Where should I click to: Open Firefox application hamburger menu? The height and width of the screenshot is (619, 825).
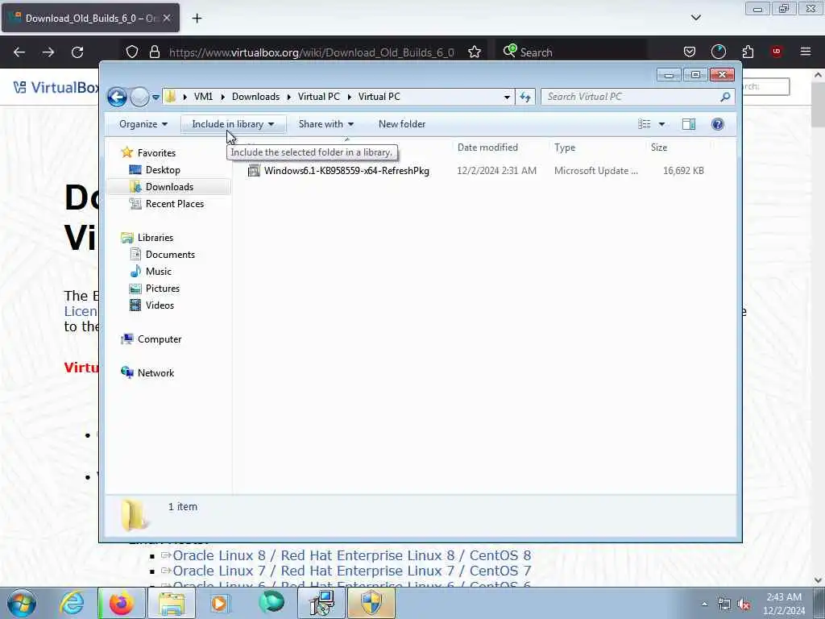coord(806,52)
